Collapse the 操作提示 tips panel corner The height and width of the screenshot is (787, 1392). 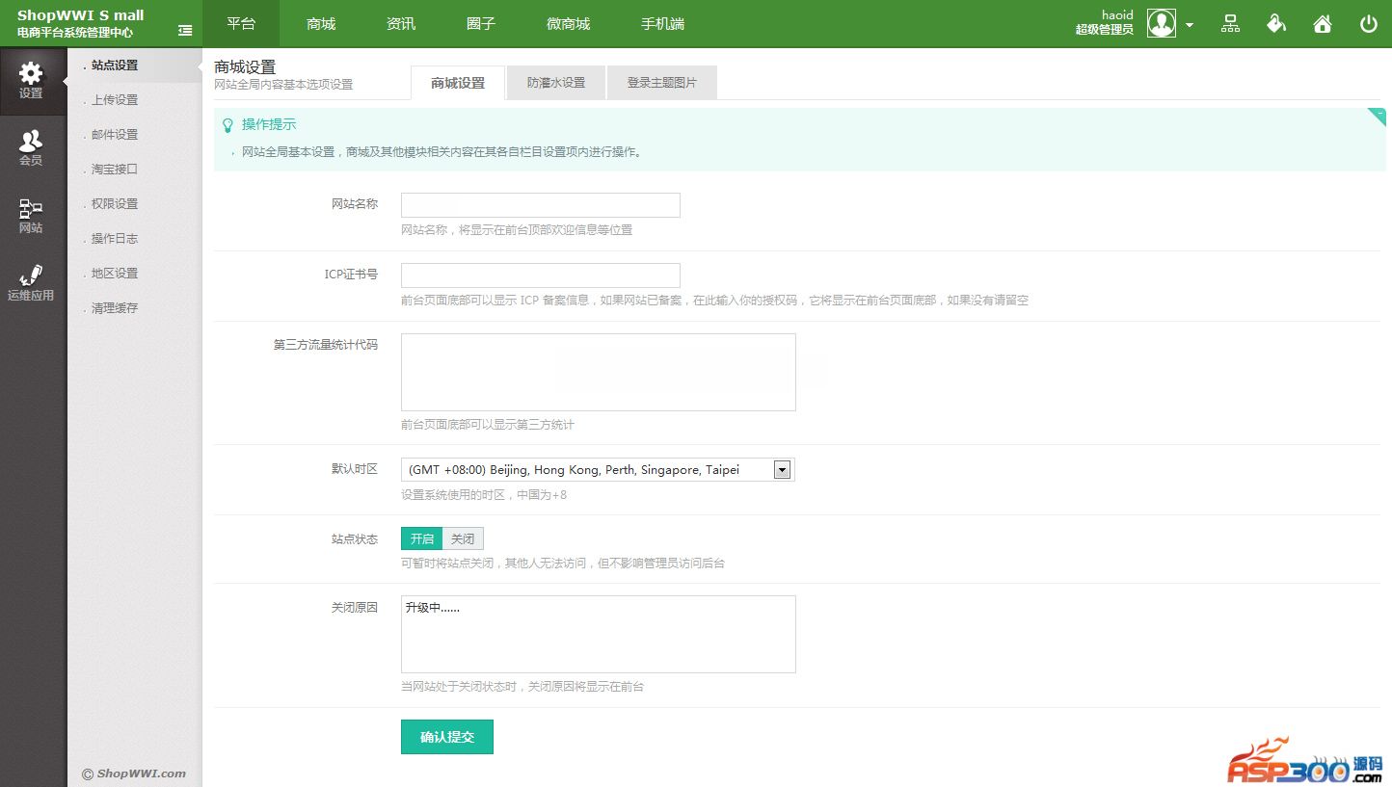[x=1377, y=117]
